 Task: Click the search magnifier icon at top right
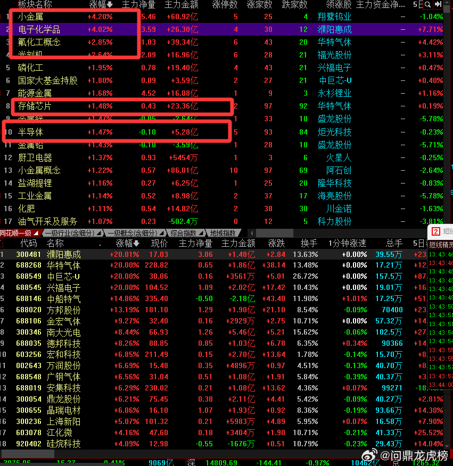coord(428,4)
